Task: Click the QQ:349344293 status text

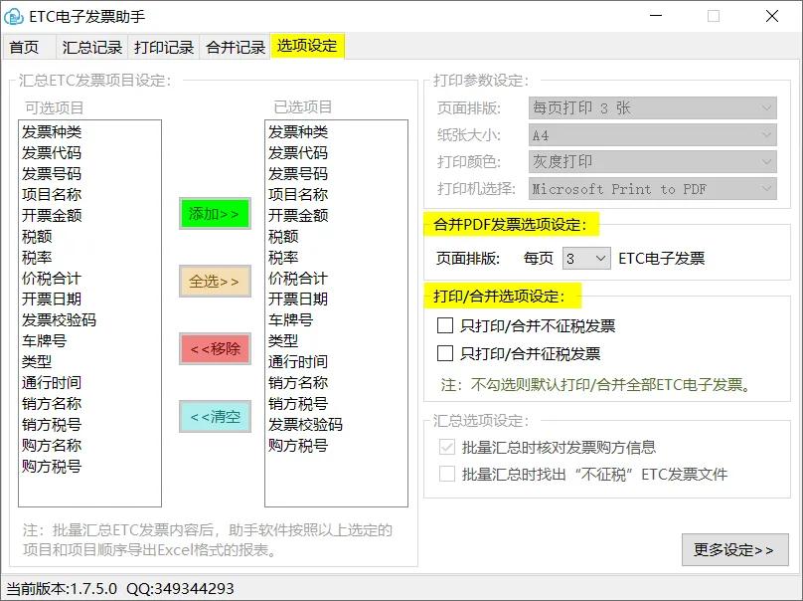Action: pos(180,588)
